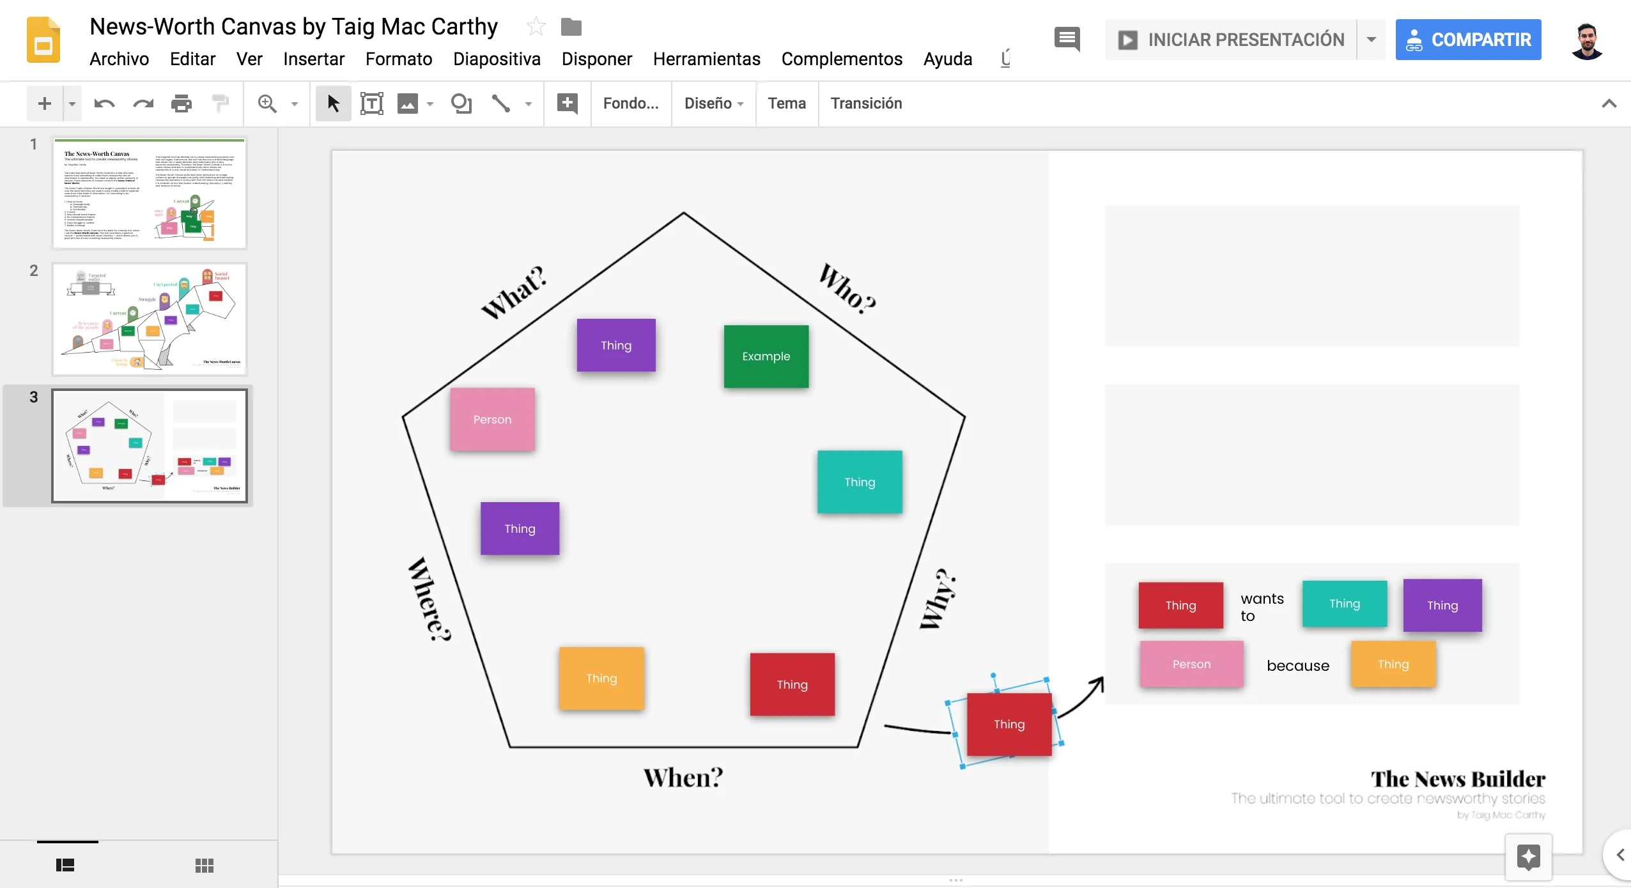Open the Archivo menu
This screenshot has height=888, width=1631.
point(118,59)
